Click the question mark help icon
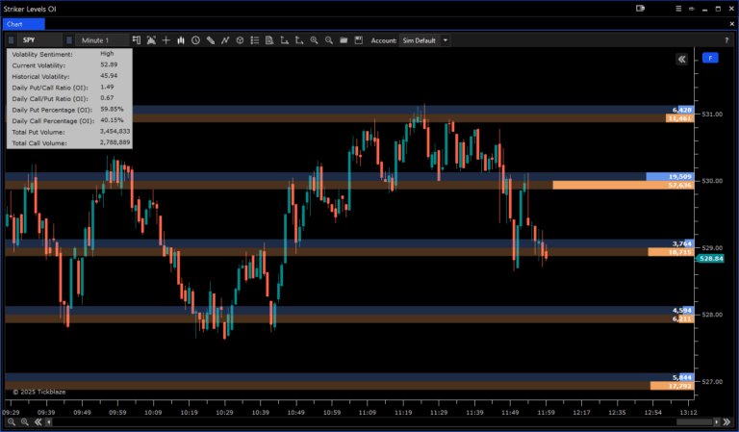The image size is (739, 432). [726, 40]
